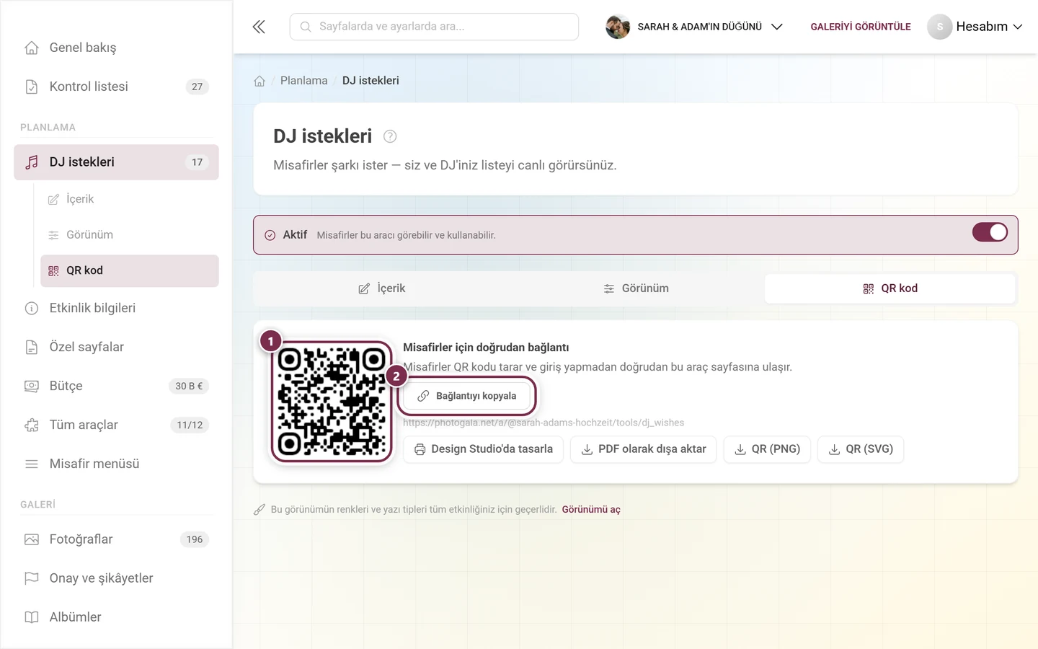Click the Tüm araçlar 11/12 badge
1038x649 pixels.
190,425
